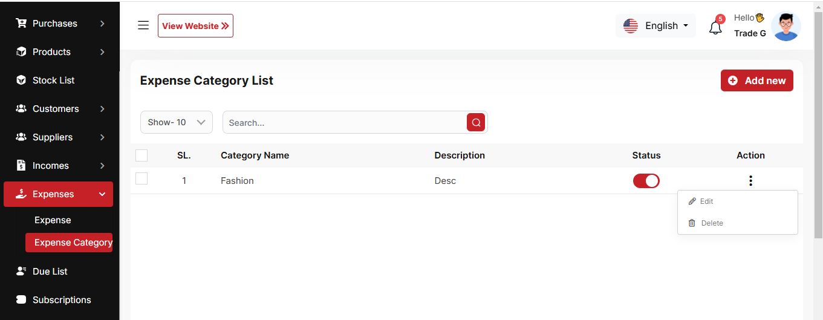Screen dimensions: 823x320
Task: Click the hamburger menu icon
Action: (143, 25)
